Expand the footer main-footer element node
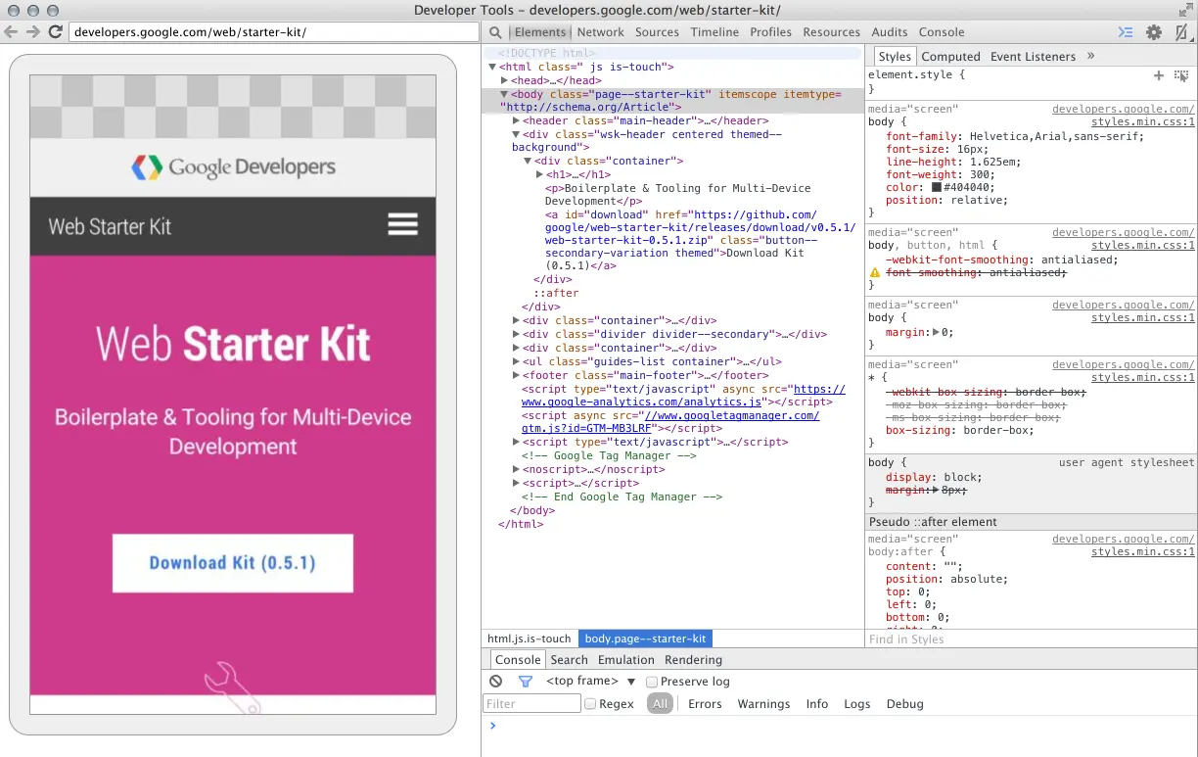Screen dimensions: 1198x757 click(x=516, y=374)
